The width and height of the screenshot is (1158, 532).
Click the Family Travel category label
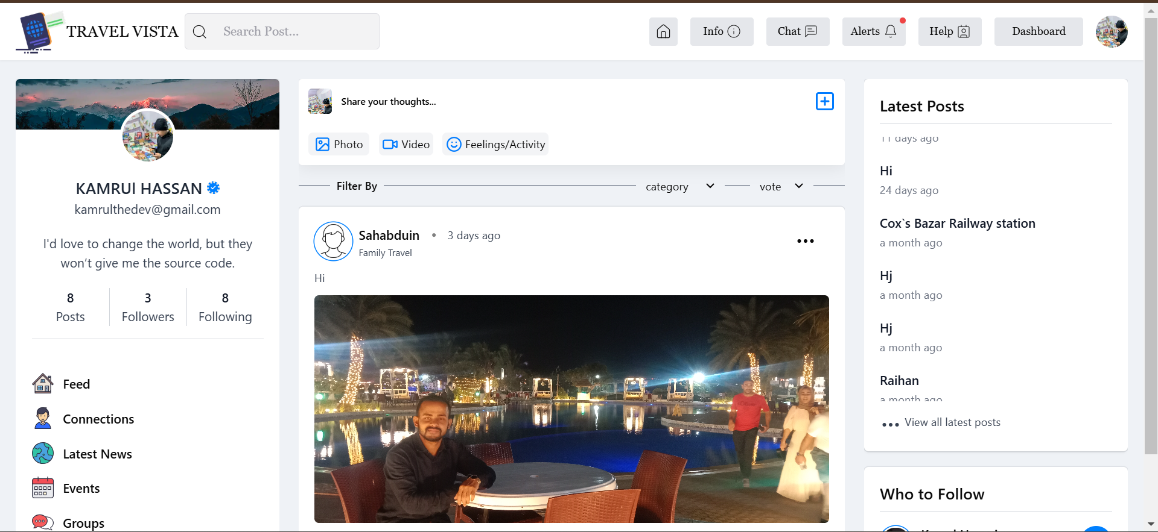(385, 253)
